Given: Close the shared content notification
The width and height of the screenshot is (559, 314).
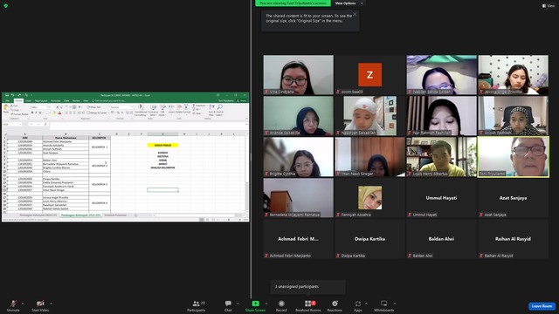Looking at the screenshot, I should click(x=355, y=14).
